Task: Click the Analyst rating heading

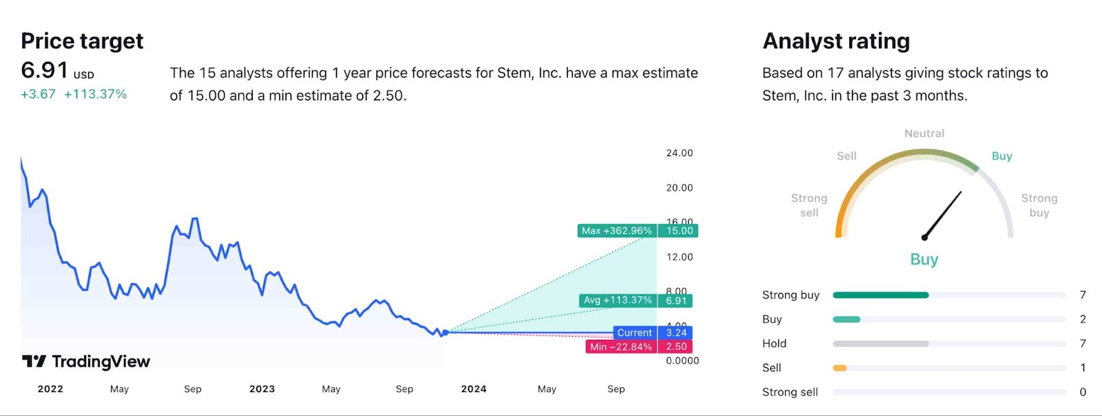Action: coord(836,41)
